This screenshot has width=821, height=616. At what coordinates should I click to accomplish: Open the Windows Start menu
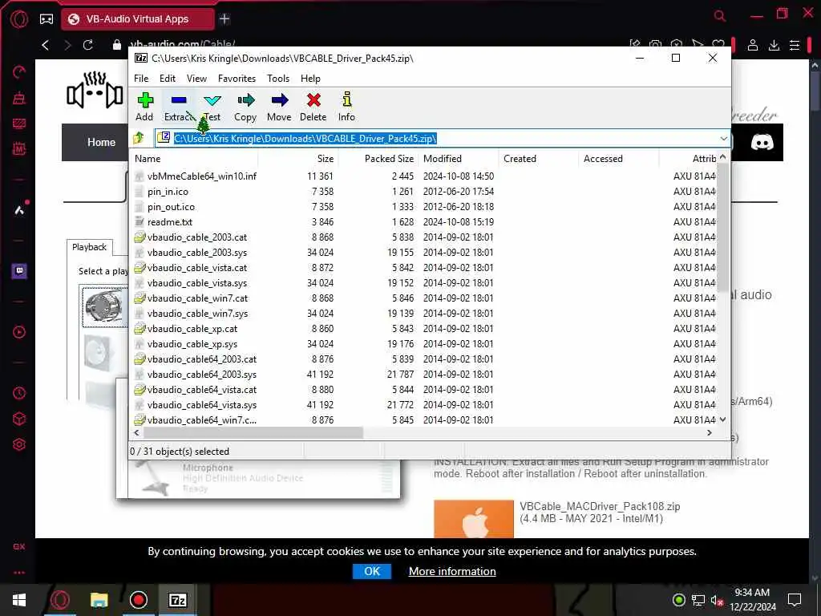coord(19,600)
